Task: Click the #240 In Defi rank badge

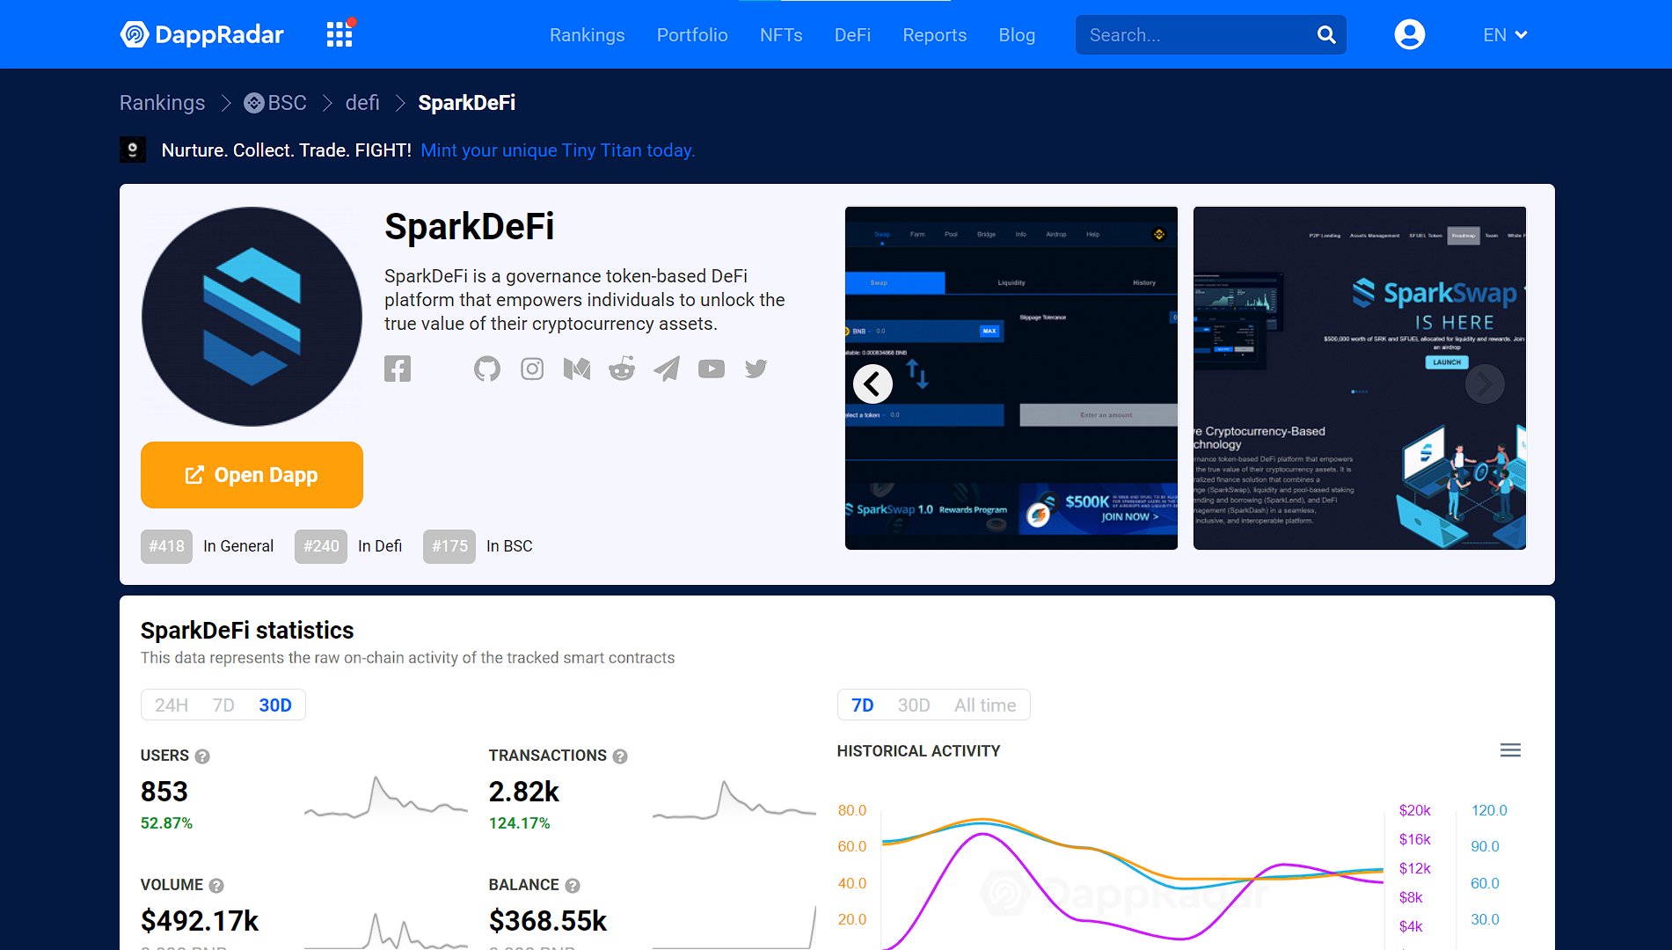Action: tap(321, 546)
